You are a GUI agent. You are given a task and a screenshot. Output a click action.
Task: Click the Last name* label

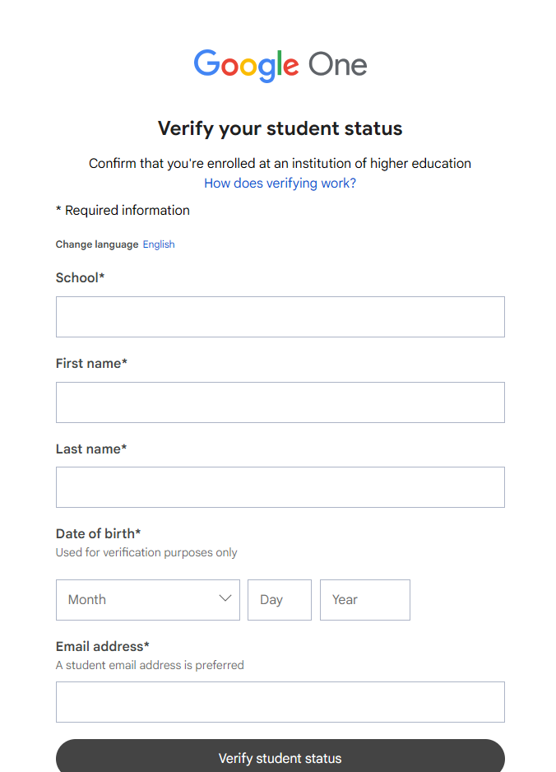point(91,449)
